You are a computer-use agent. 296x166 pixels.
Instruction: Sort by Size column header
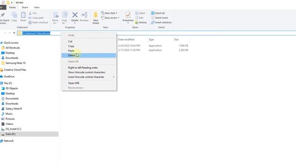coord(176,40)
